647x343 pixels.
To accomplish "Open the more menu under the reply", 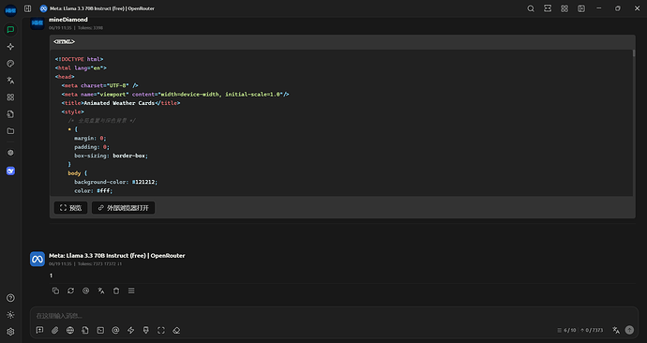I will pyautogui.click(x=131, y=291).
